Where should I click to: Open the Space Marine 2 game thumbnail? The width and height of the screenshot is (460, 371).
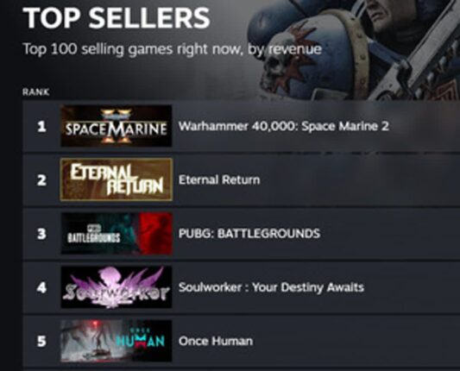pos(117,126)
